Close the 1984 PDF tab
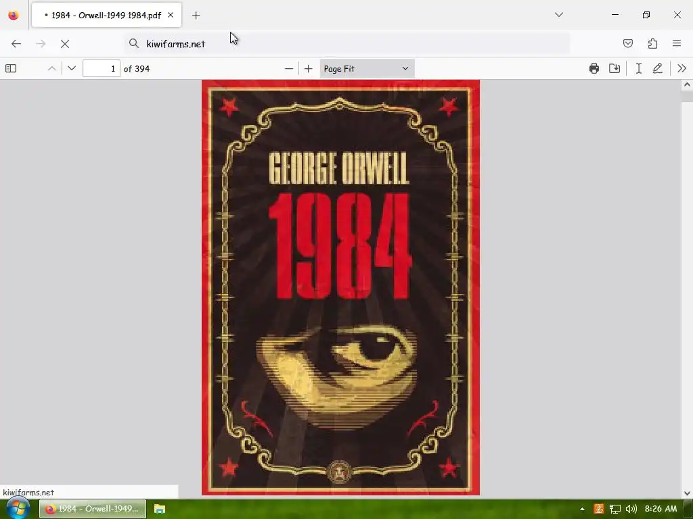The image size is (693, 519). (171, 15)
